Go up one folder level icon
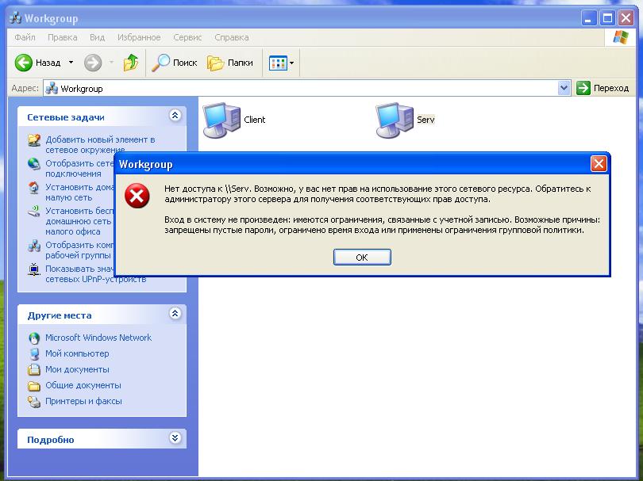Viewport: 643px width, 481px height. pyautogui.click(x=131, y=63)
